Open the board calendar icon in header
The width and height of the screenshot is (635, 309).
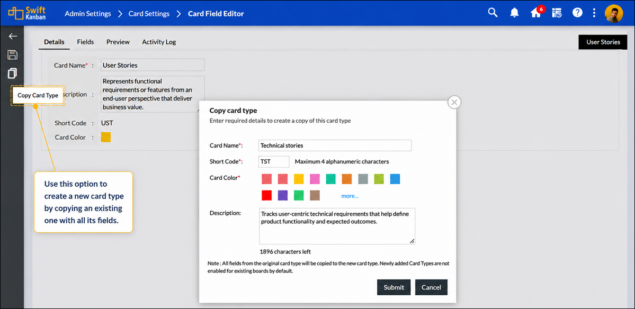coord(557,13)
